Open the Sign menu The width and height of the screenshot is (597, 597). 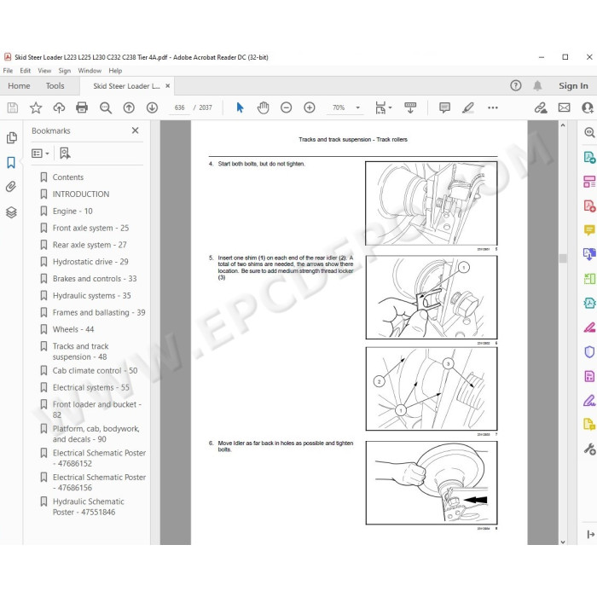click(x=64, y=71)
